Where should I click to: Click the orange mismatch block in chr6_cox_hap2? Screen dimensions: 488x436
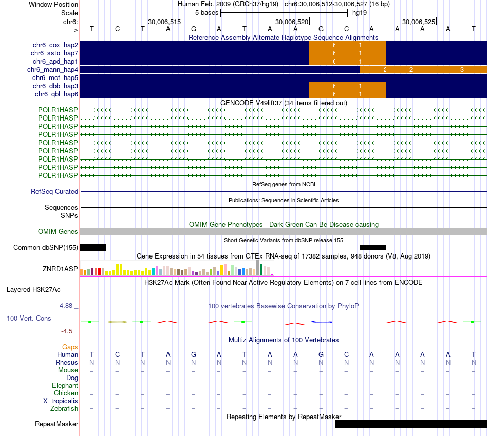pos(347,45)
